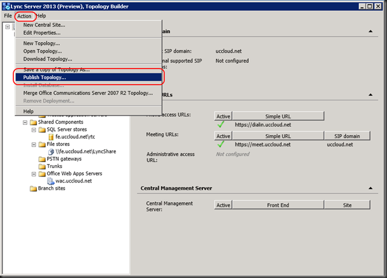Click the Topology Builder title bar icon

6,7
